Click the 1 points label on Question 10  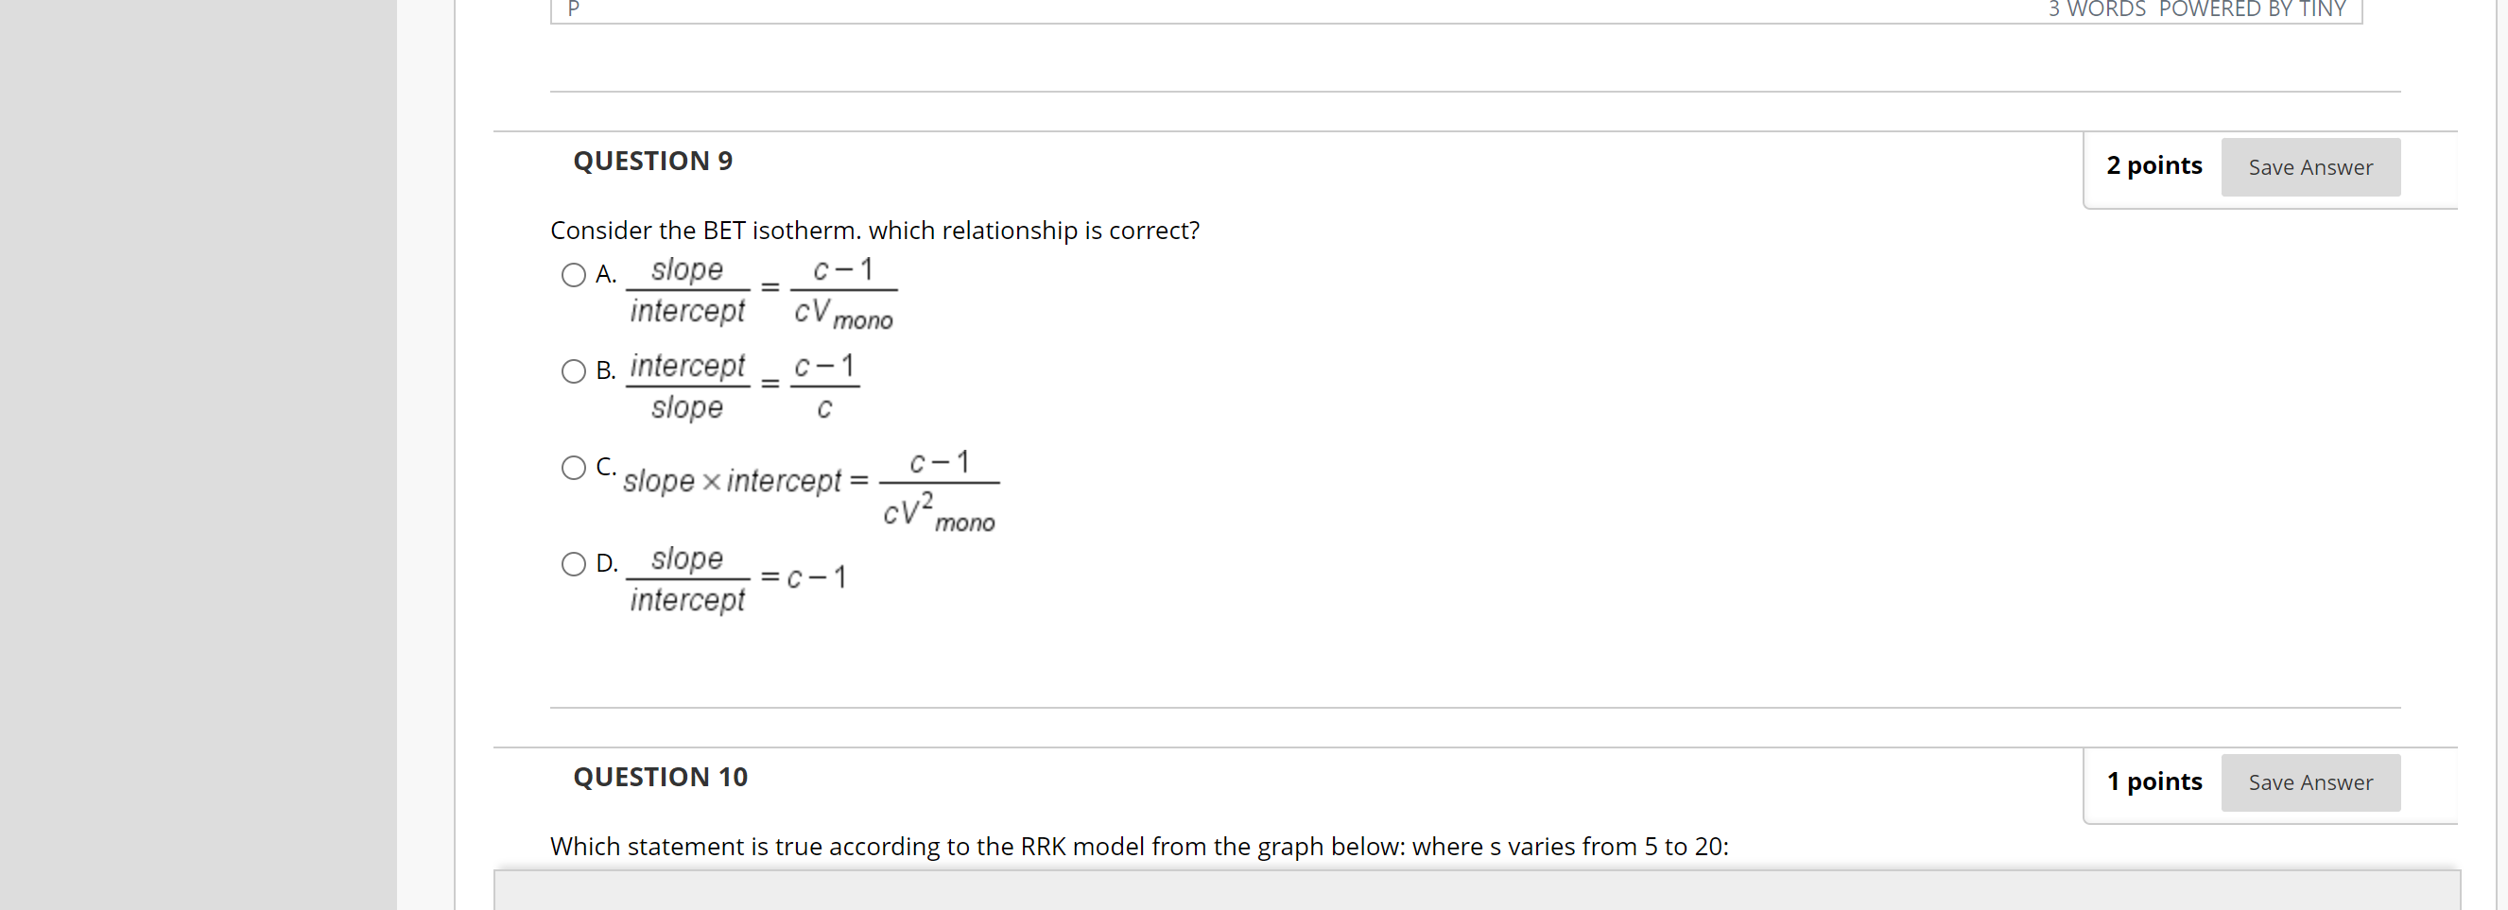tap(2153, 781)
